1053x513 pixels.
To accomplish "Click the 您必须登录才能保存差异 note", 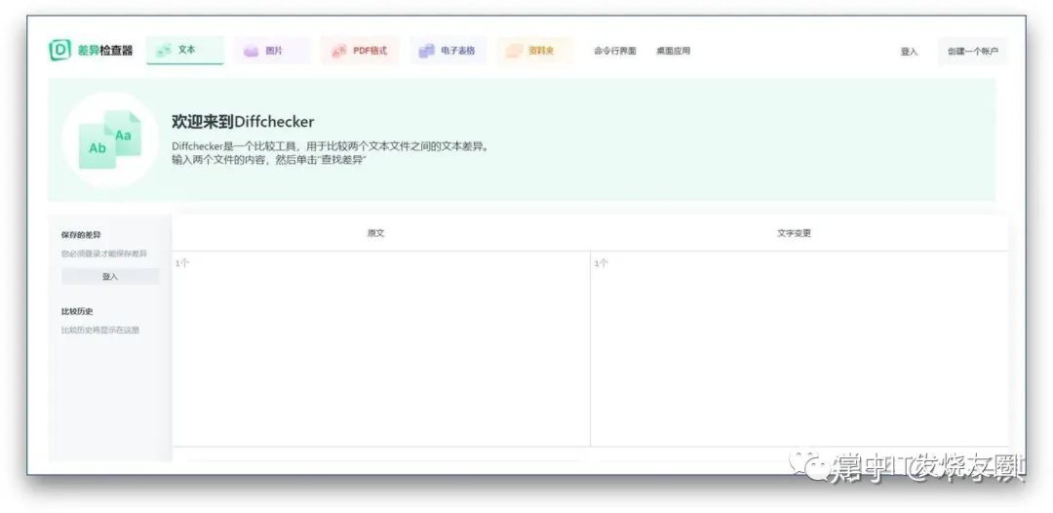I will point(104,254).
